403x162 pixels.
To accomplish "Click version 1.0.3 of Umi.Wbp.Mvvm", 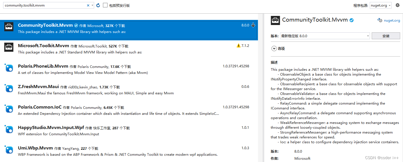I will coord(245,148).
